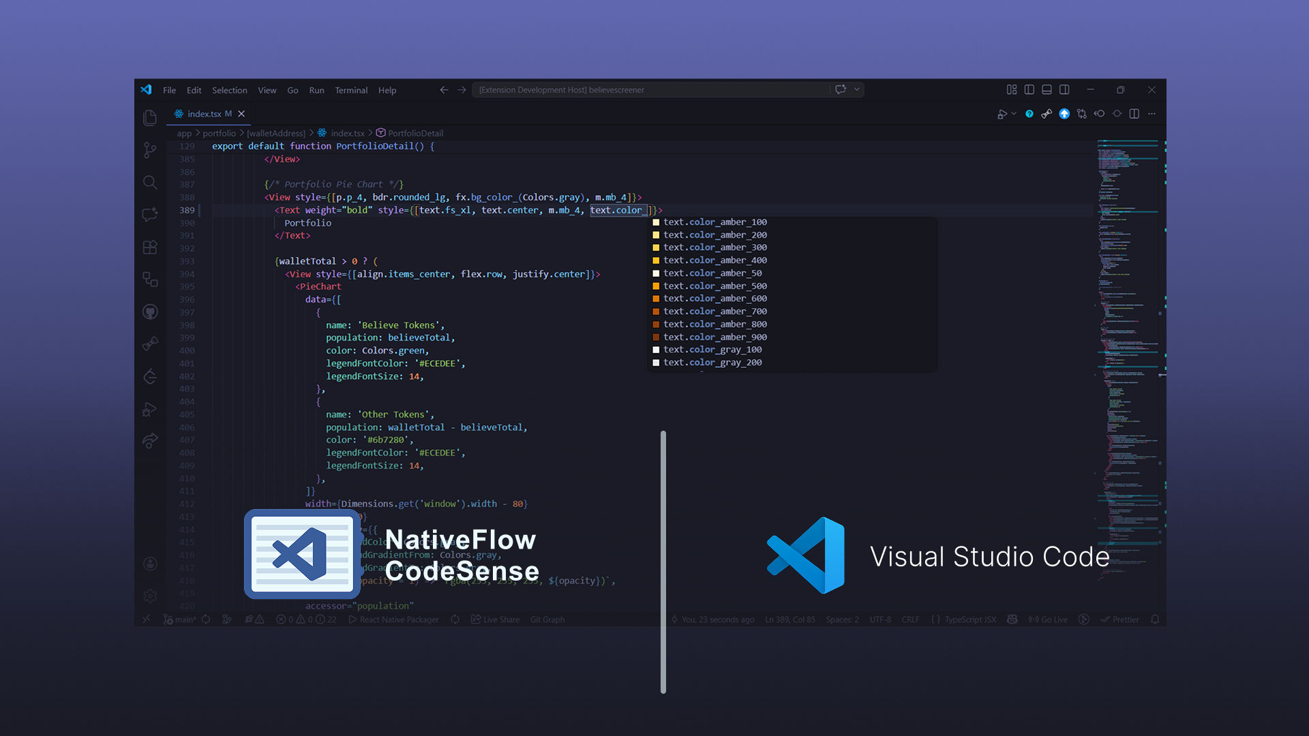Select suggestion text.color_amber_500

coord(791,286)
